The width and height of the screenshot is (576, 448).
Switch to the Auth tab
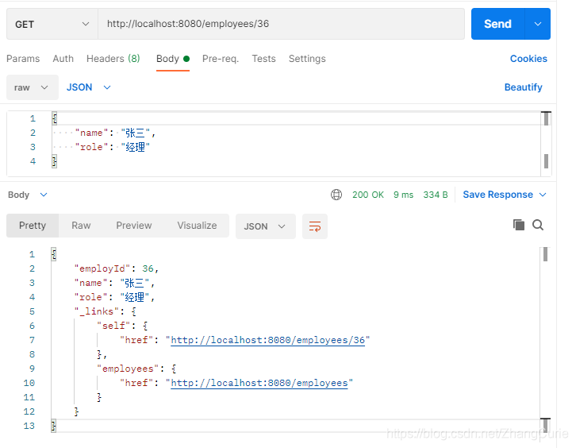63,59
